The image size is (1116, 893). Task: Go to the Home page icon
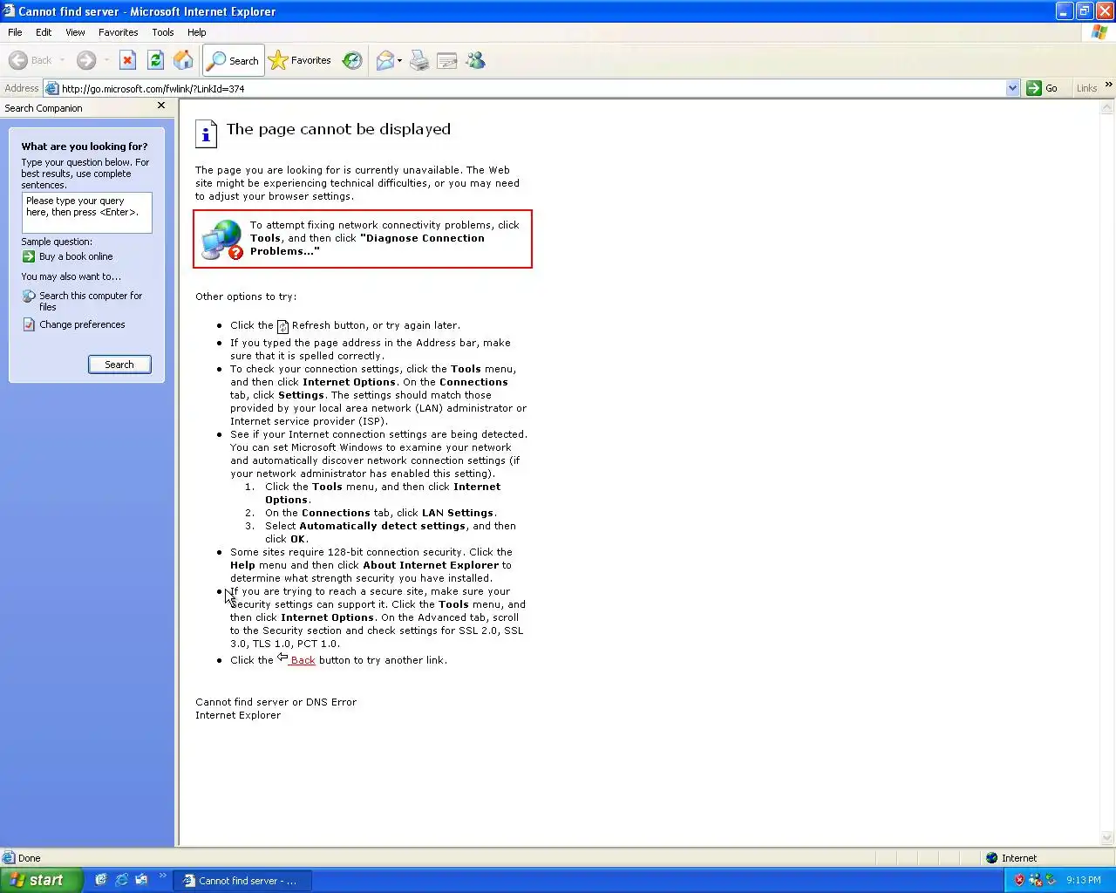[183, 60]
